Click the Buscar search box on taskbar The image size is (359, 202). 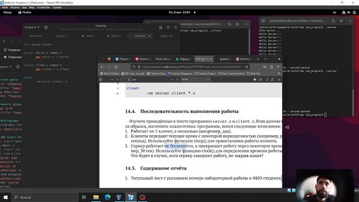pyautogui.click(x=45, y=197)
